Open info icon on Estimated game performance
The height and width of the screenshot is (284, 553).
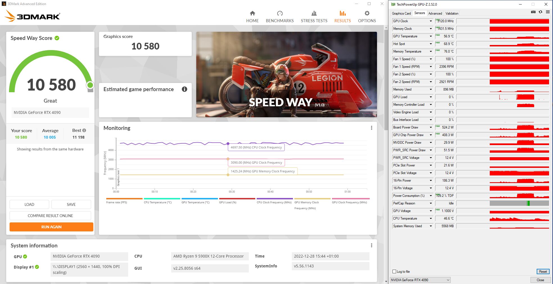[184, 89]
